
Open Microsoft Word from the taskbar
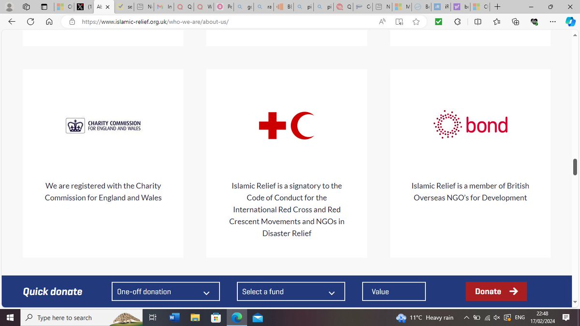pos(174,317)
